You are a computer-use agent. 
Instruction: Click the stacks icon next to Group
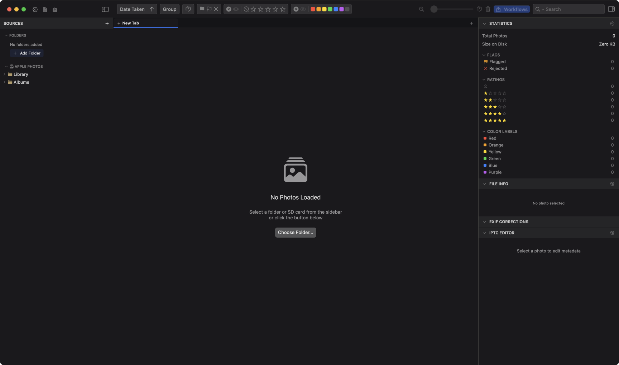tap(188, 9)
